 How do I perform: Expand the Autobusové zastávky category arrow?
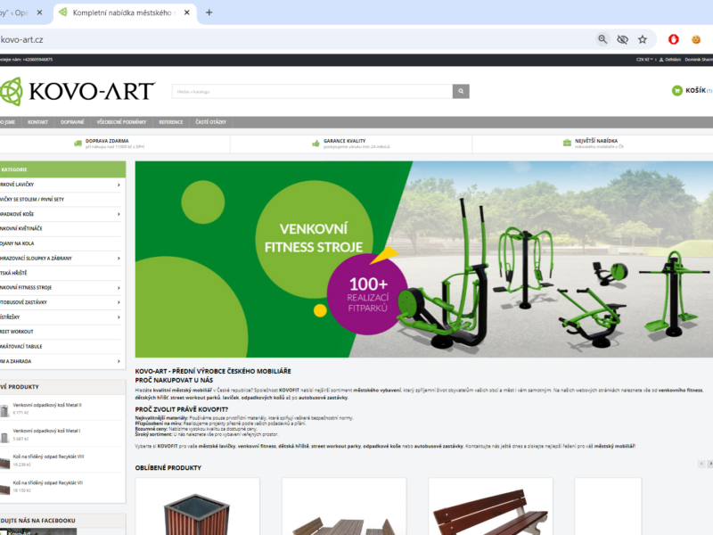tap(119, 302)
